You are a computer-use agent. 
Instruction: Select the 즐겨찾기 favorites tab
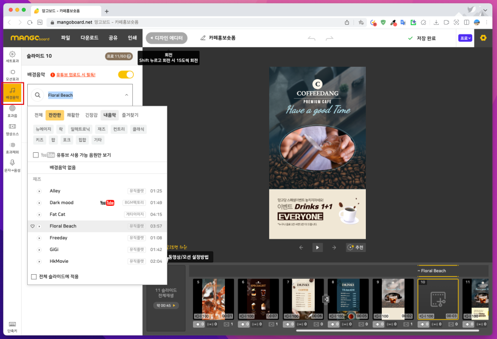click(130, 115)
